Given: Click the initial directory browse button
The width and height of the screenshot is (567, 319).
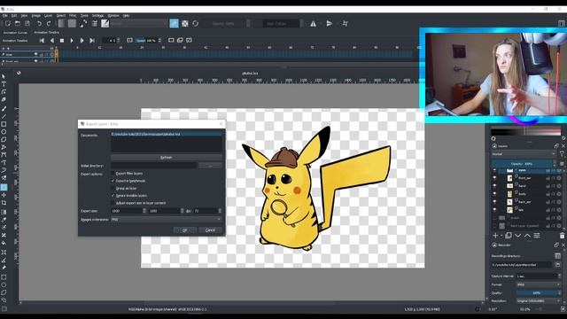Looking at the screenshot, I should pos(210,166).
